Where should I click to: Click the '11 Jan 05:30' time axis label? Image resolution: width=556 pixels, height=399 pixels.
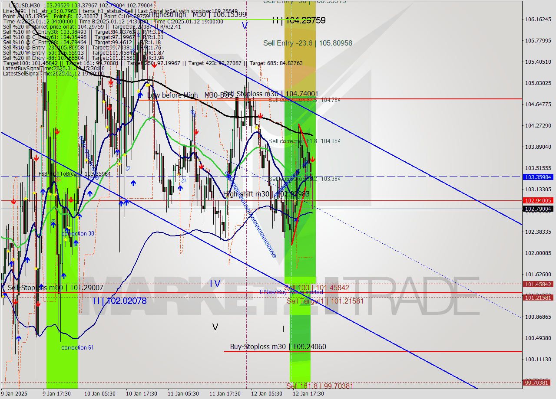tap(183, 394)
